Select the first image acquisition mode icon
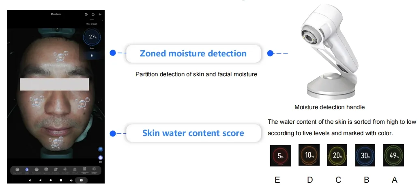 (17, 169)
